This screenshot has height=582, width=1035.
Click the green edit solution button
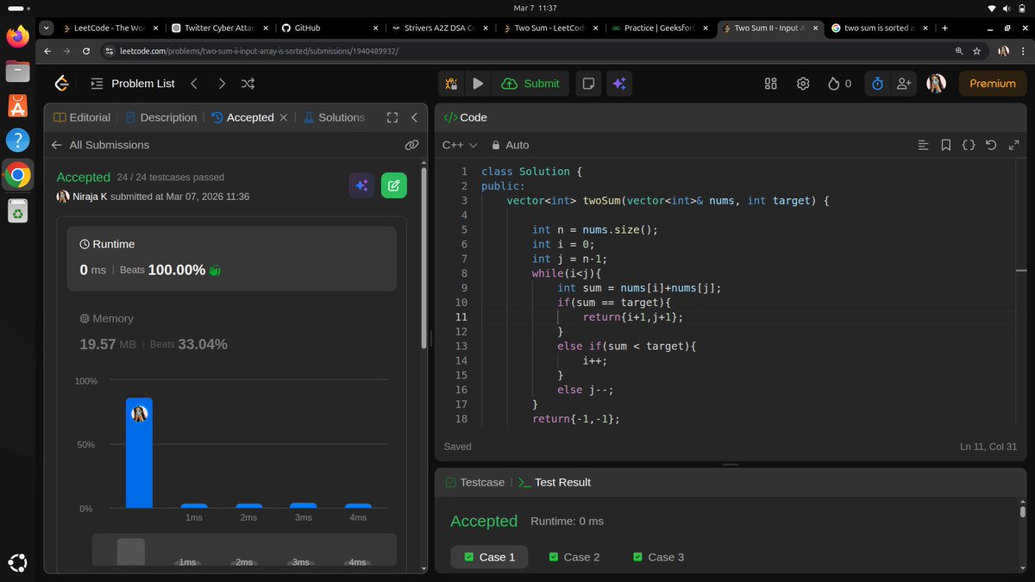393,185
